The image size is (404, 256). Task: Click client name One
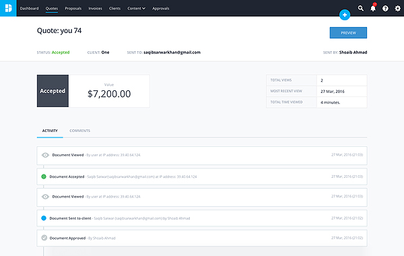point(106,53)
